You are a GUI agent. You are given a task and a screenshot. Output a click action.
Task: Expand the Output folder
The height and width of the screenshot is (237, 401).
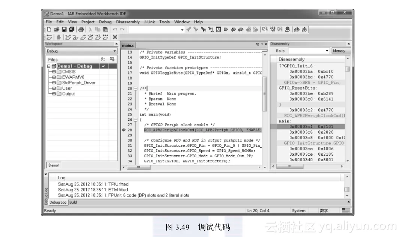click(x=54, y=94)
